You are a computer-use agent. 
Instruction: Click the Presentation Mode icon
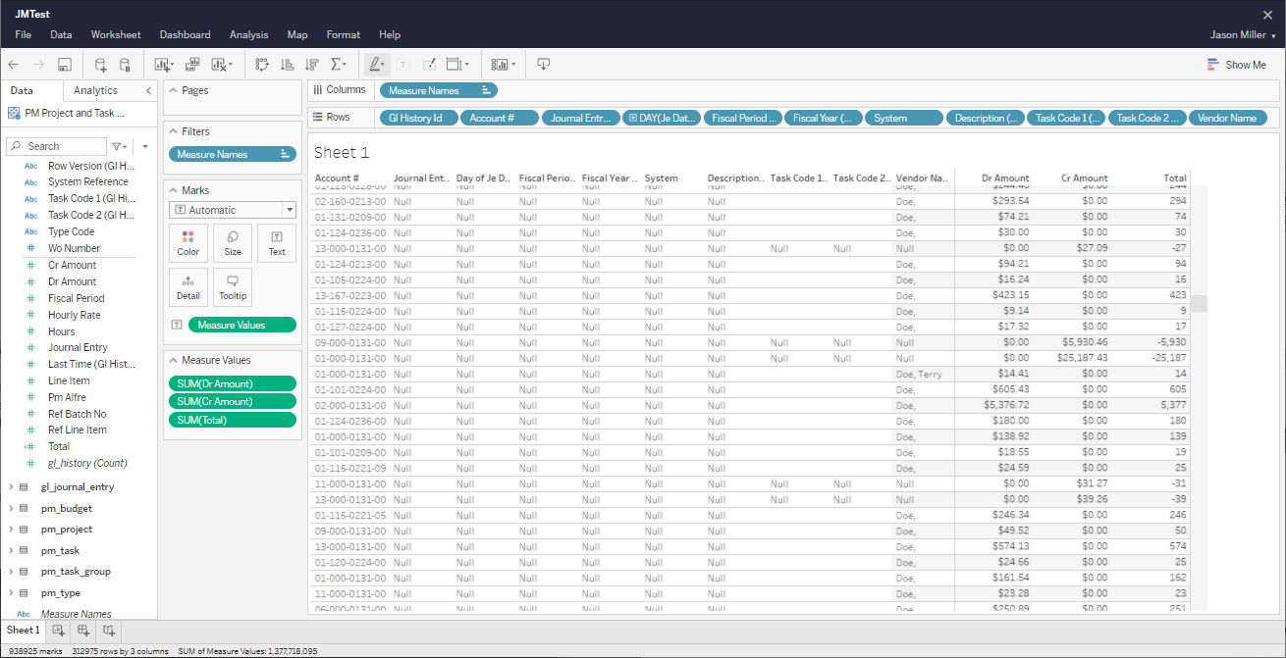pyautogui.click(x=544, y=65)
